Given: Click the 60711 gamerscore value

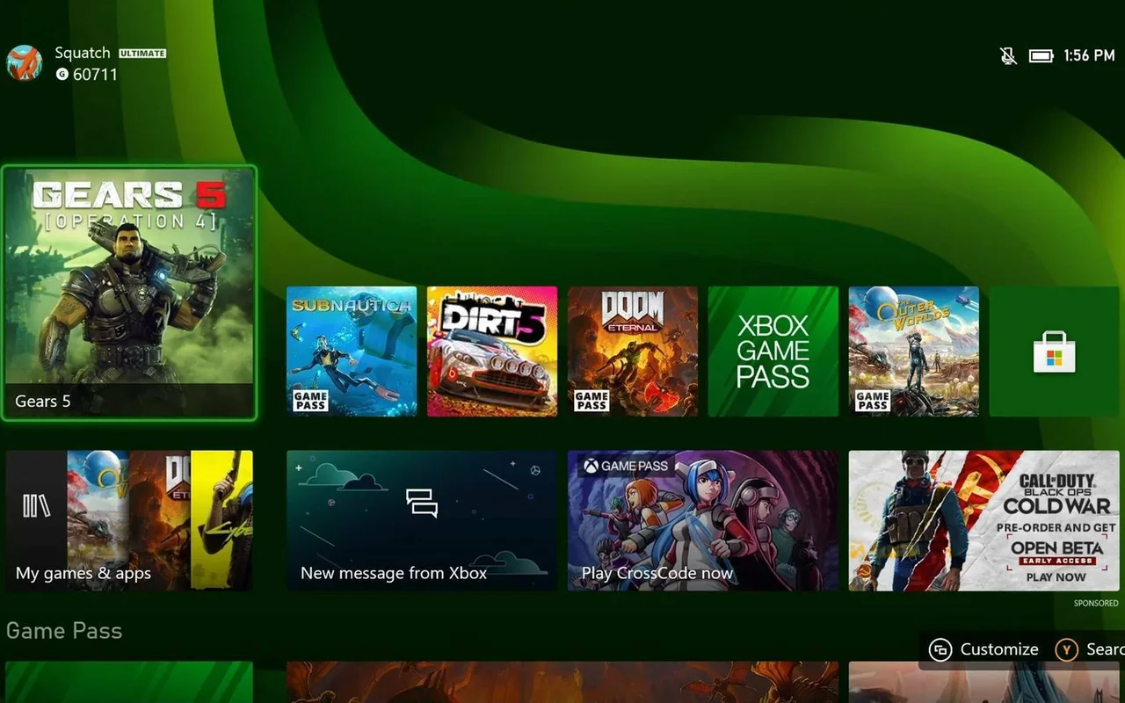Looking at the screenshot, I should tap(95, 75).
